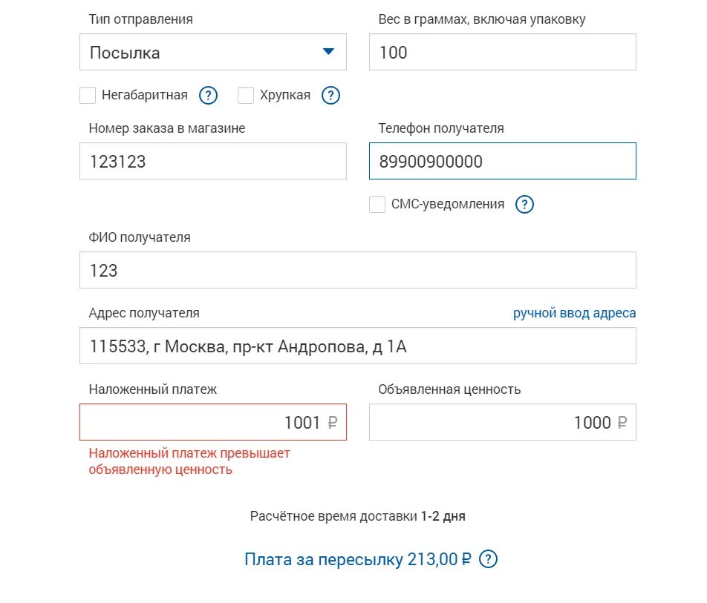707x603 pixels.
Task: Tick the Хрупкая checkbox
Action: [x=246, y=96]
